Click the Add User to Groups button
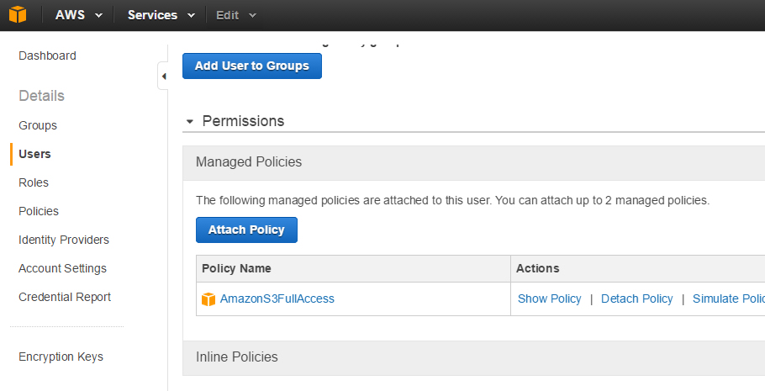This screenshot has width=765, height=391. (x=251, y=66)
